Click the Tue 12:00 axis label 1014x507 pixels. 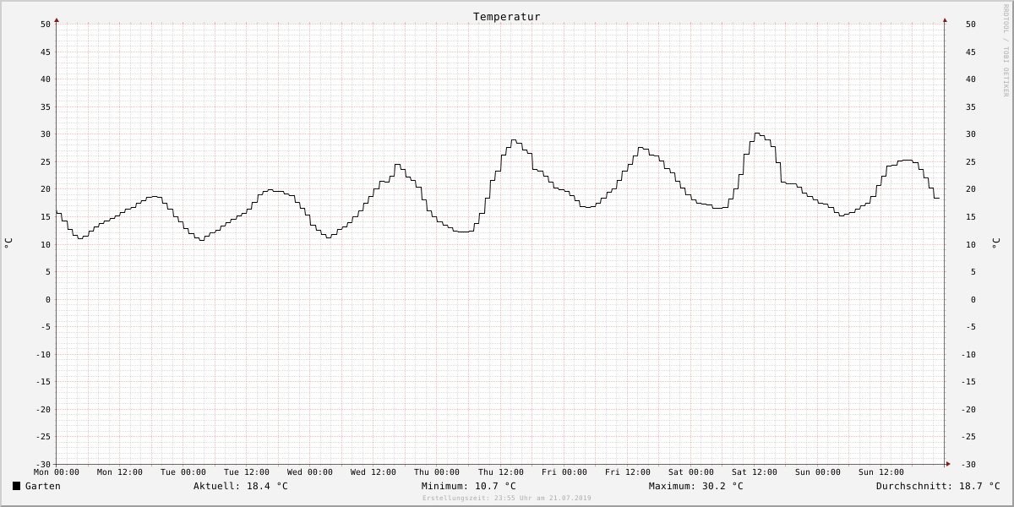pos(247,472)
